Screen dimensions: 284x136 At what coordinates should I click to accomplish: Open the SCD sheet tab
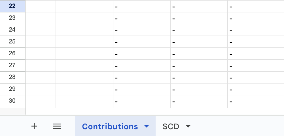click(x=171, y=126)
